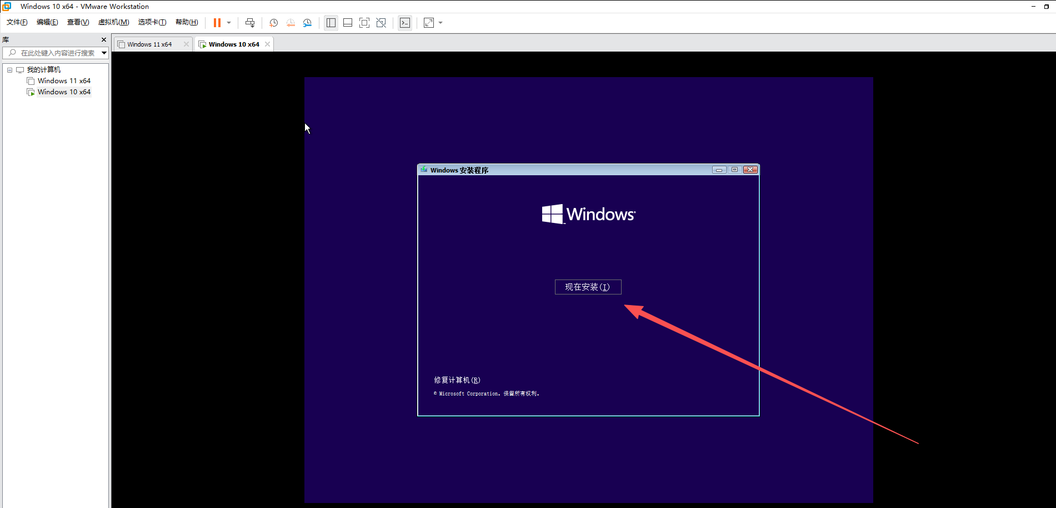The width and height of the screenshot is (1056, 508).
Task: Minimize the VMware Workstation window
Action: click(1033, 7)
